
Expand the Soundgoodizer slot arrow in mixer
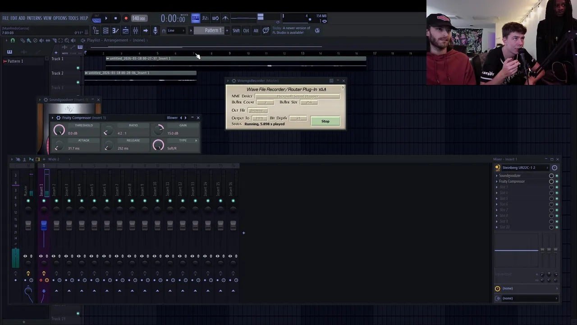pos(497,176)
